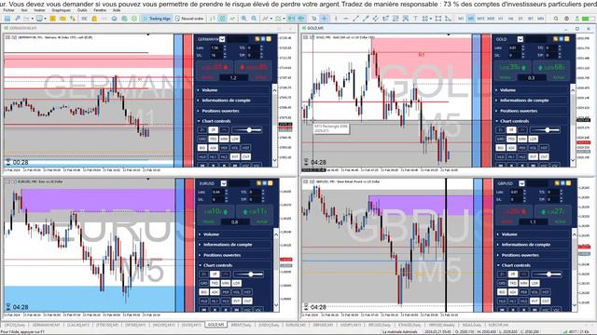Select the vertical line drawing tool
The width and height of the screenshot is (597, 335).
pos(336,19)
